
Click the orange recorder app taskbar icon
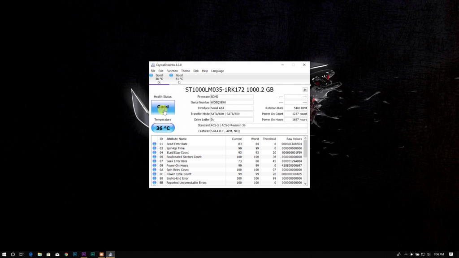click(x=102, y=254)
